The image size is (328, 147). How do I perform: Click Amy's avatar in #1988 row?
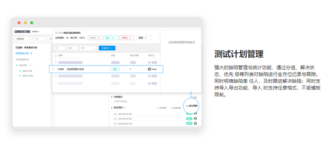tap(149, 69)
